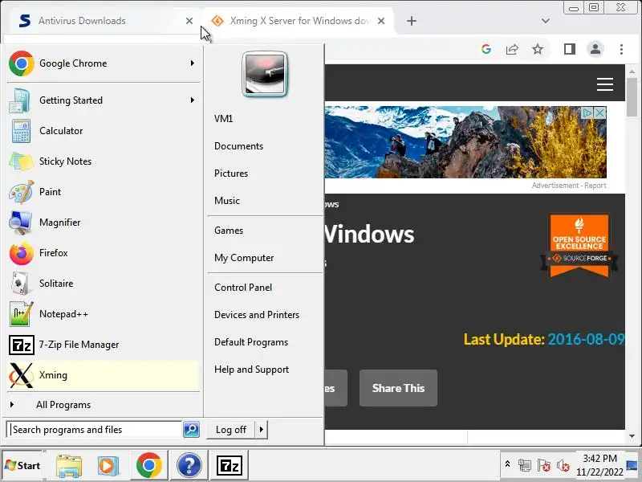The image size is (642, 482).
Task: Close the Xming X Server tab
Action: 380,21
